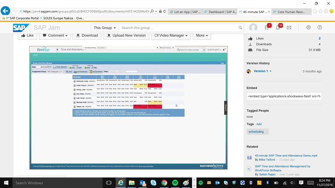
Task: Click the video preview thumbnail
Action: [128, 108]
